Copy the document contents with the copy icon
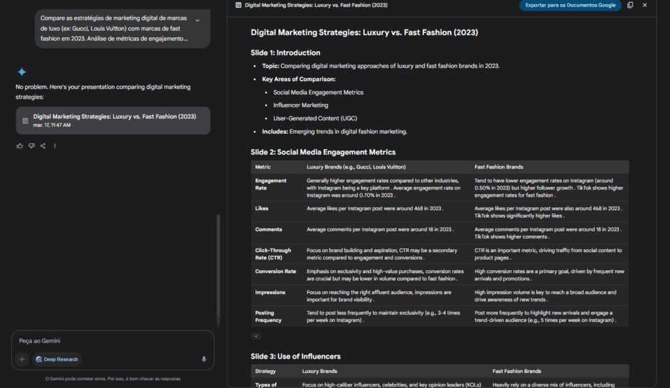Viewport: 670px width, 388px height. pyautogui.click(x=630, y=5)
